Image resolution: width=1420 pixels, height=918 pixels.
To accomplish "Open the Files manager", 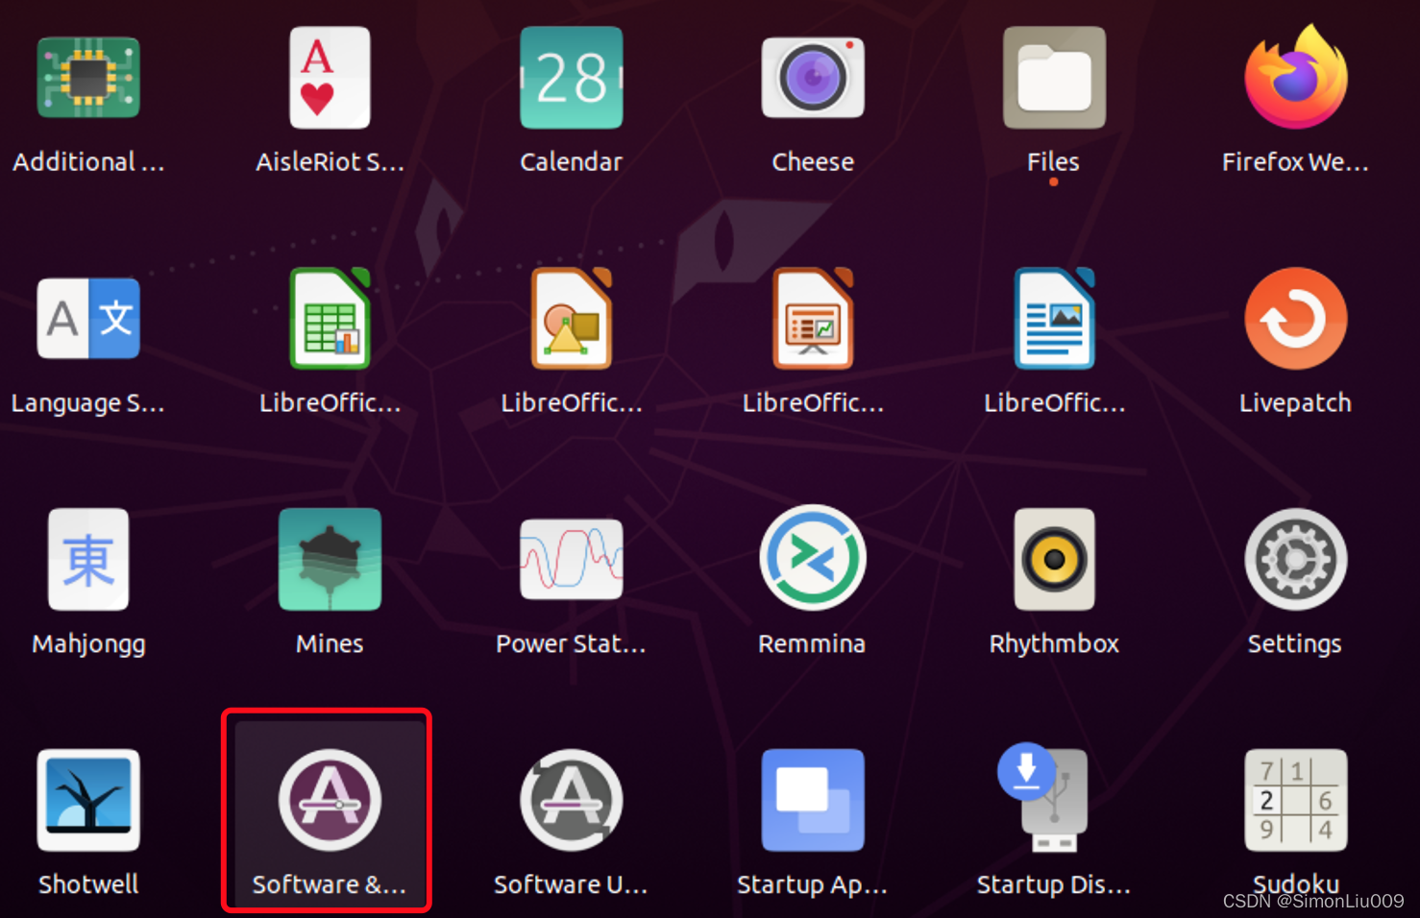I will point(1054,78).
